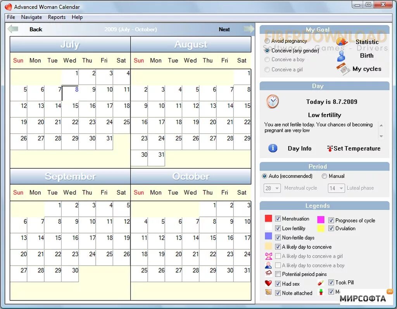The width and height of the screenshot is (397, 309).
Task: Click the clock icon in the Day panel
Action: (273, 102)
